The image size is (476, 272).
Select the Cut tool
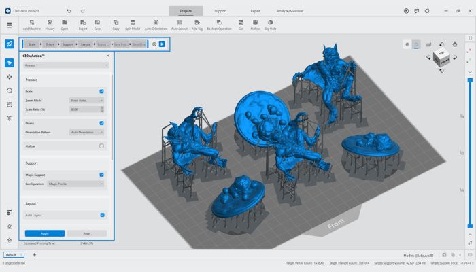241,25
